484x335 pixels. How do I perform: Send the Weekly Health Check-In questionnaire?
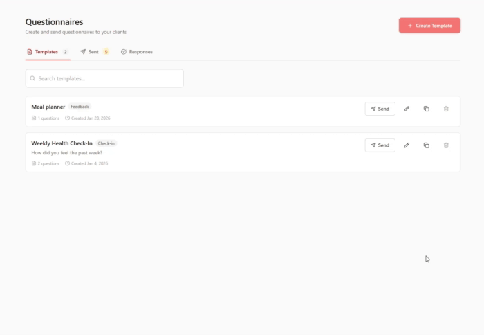pos(380,145)
